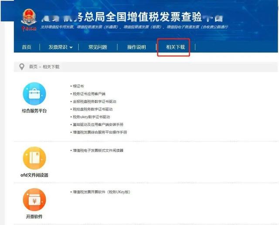This screenshot has height=225, width=279.
Task: Click the location pin breadcrumb icon
Action: point(22,67)
